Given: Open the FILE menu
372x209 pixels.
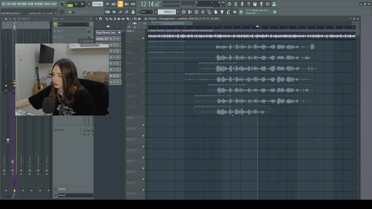Looking at the screenshot, I should (3, 4).
